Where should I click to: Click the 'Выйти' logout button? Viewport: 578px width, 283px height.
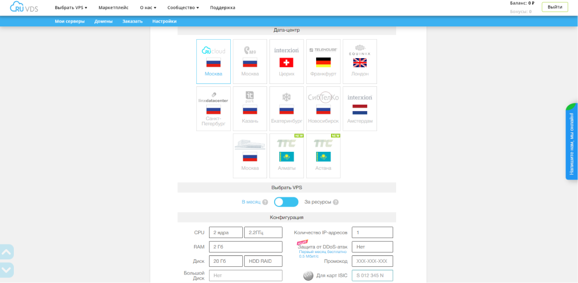(554, 7)
